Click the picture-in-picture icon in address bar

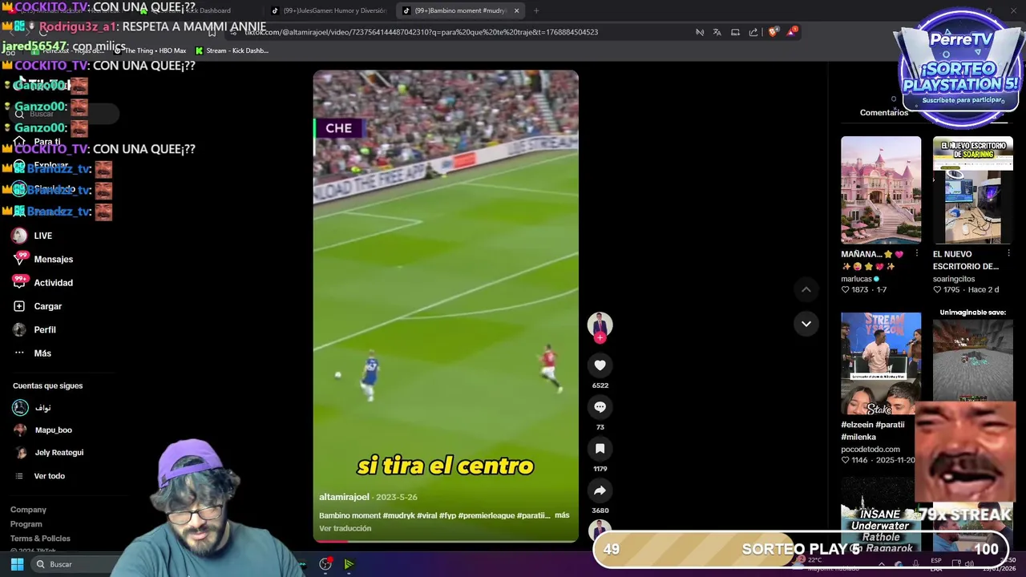click(735, 32)
